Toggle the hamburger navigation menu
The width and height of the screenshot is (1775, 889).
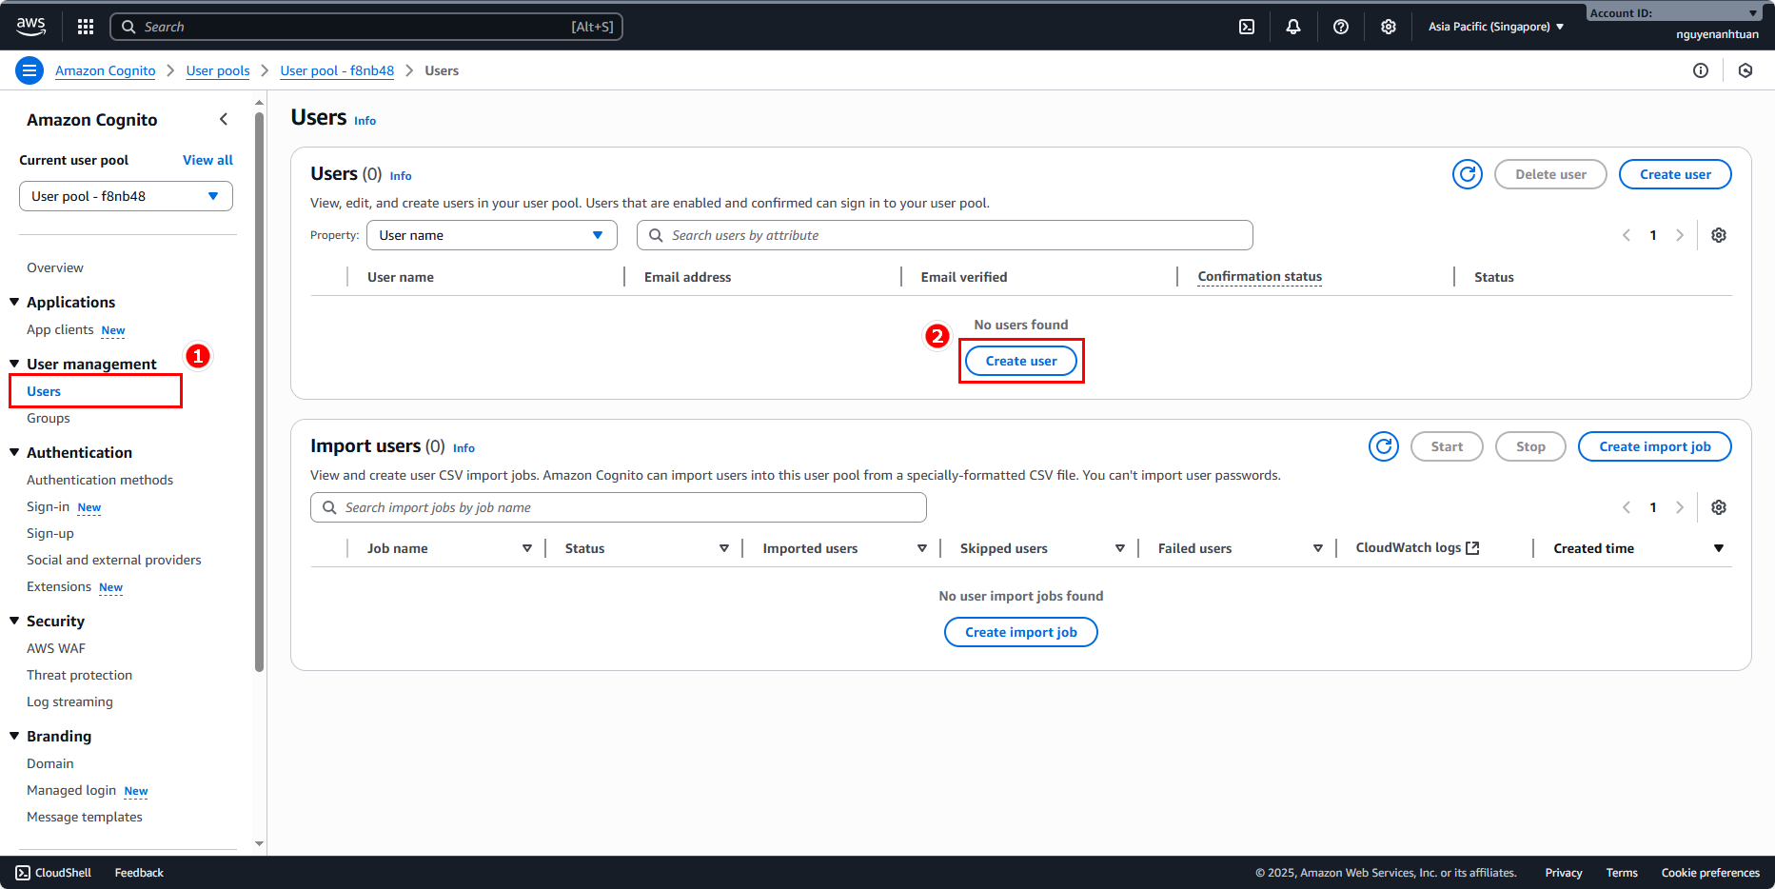(x=30, y=70)
